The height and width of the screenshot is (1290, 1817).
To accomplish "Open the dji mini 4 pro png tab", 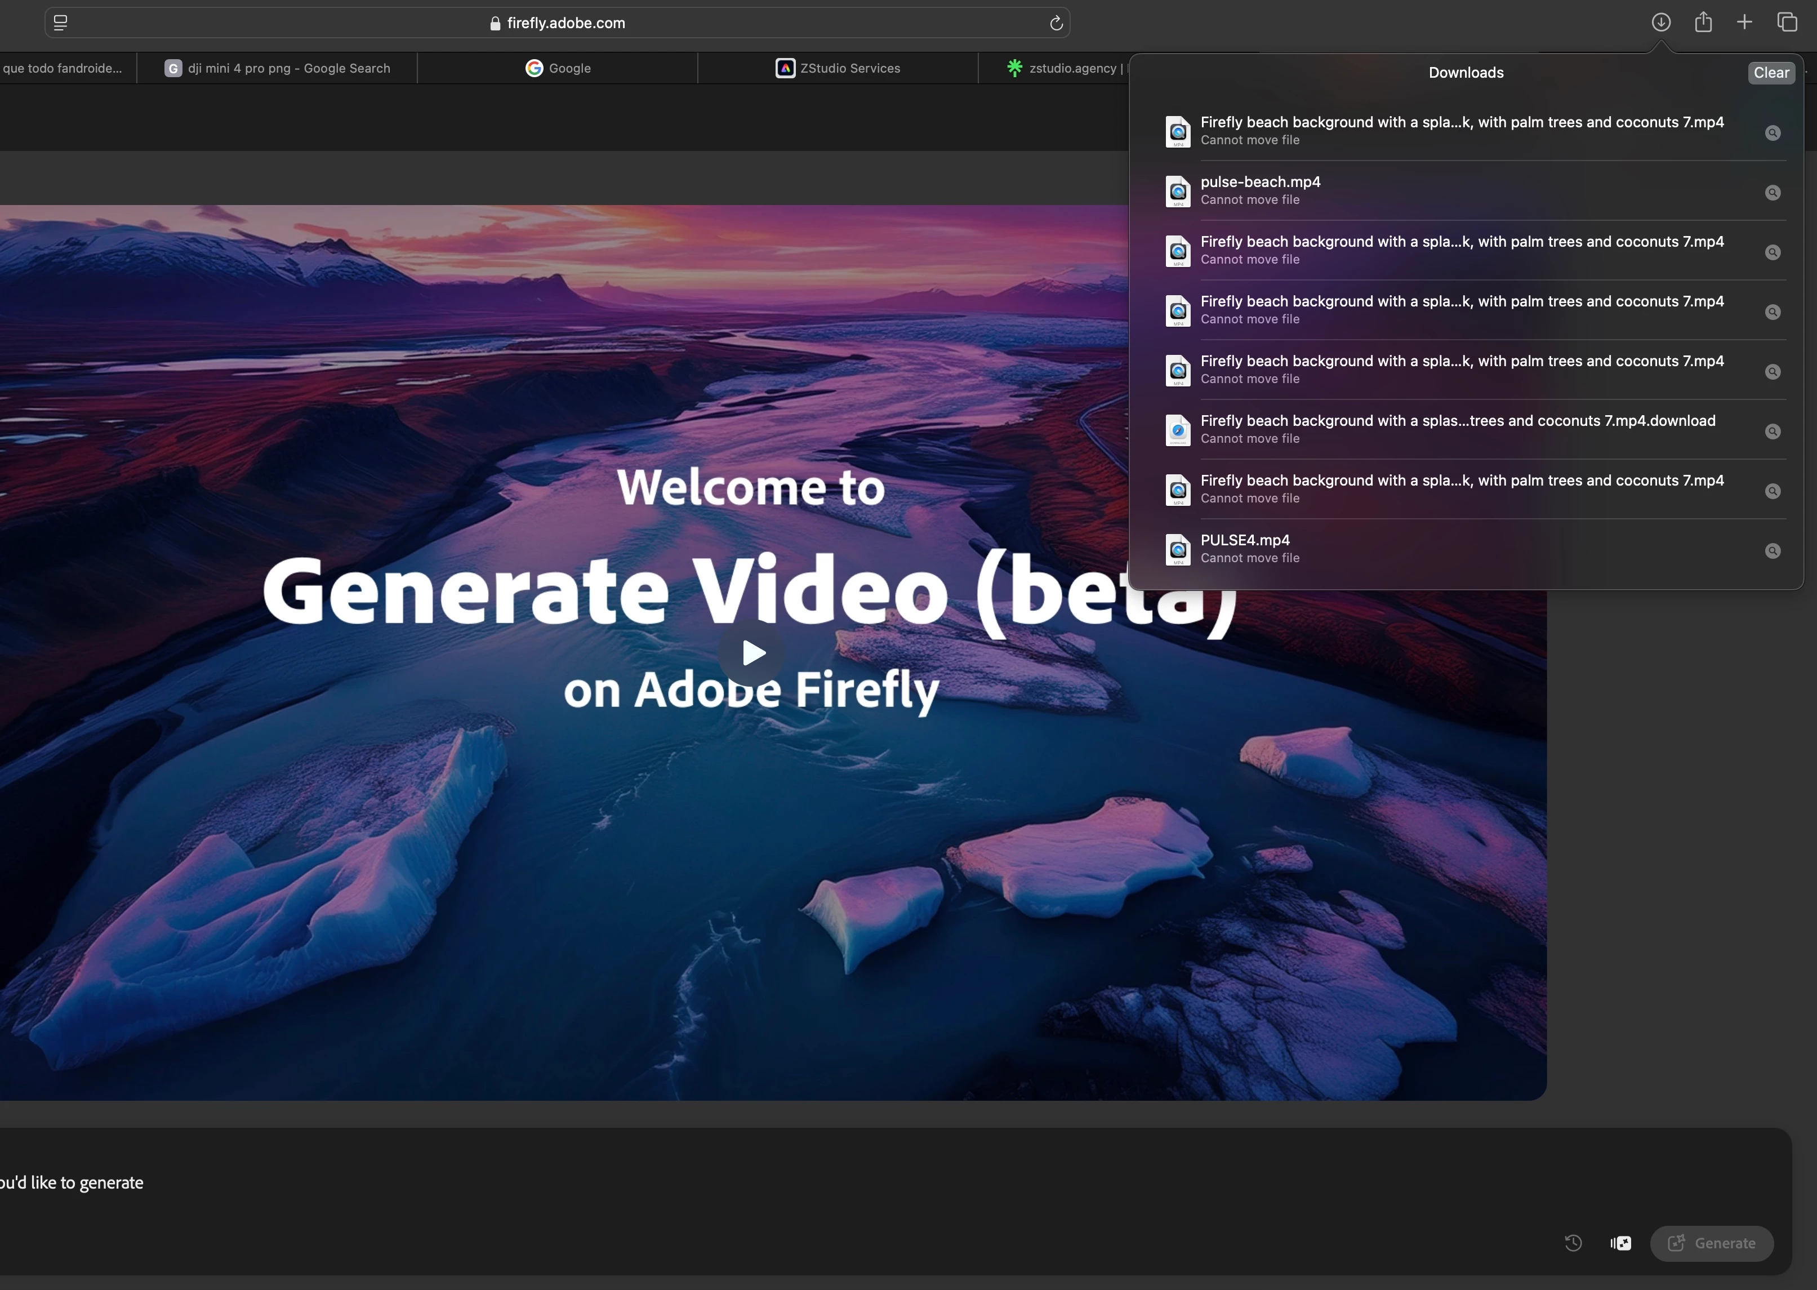I will click(x=277, y=68).
